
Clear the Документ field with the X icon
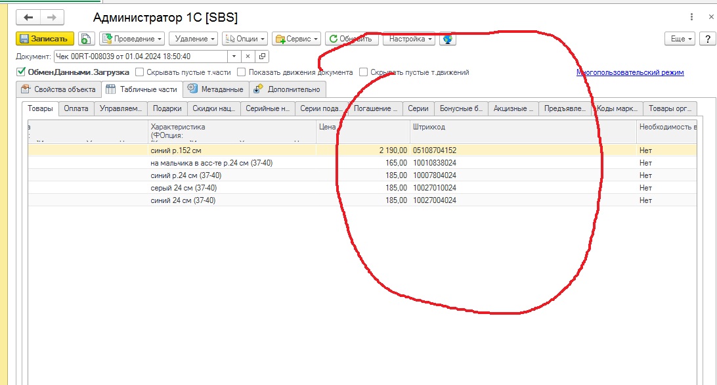pos(248,57)
